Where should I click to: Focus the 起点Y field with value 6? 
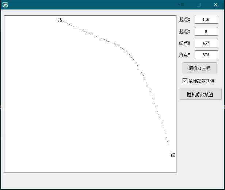[206, 31]
